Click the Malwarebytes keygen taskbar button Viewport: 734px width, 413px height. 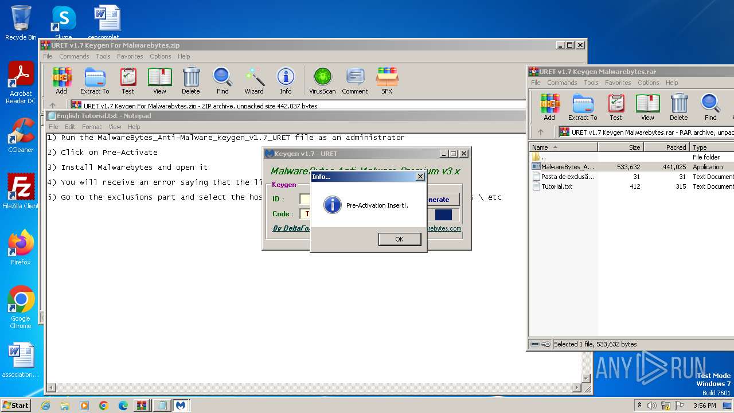point(181,405)
